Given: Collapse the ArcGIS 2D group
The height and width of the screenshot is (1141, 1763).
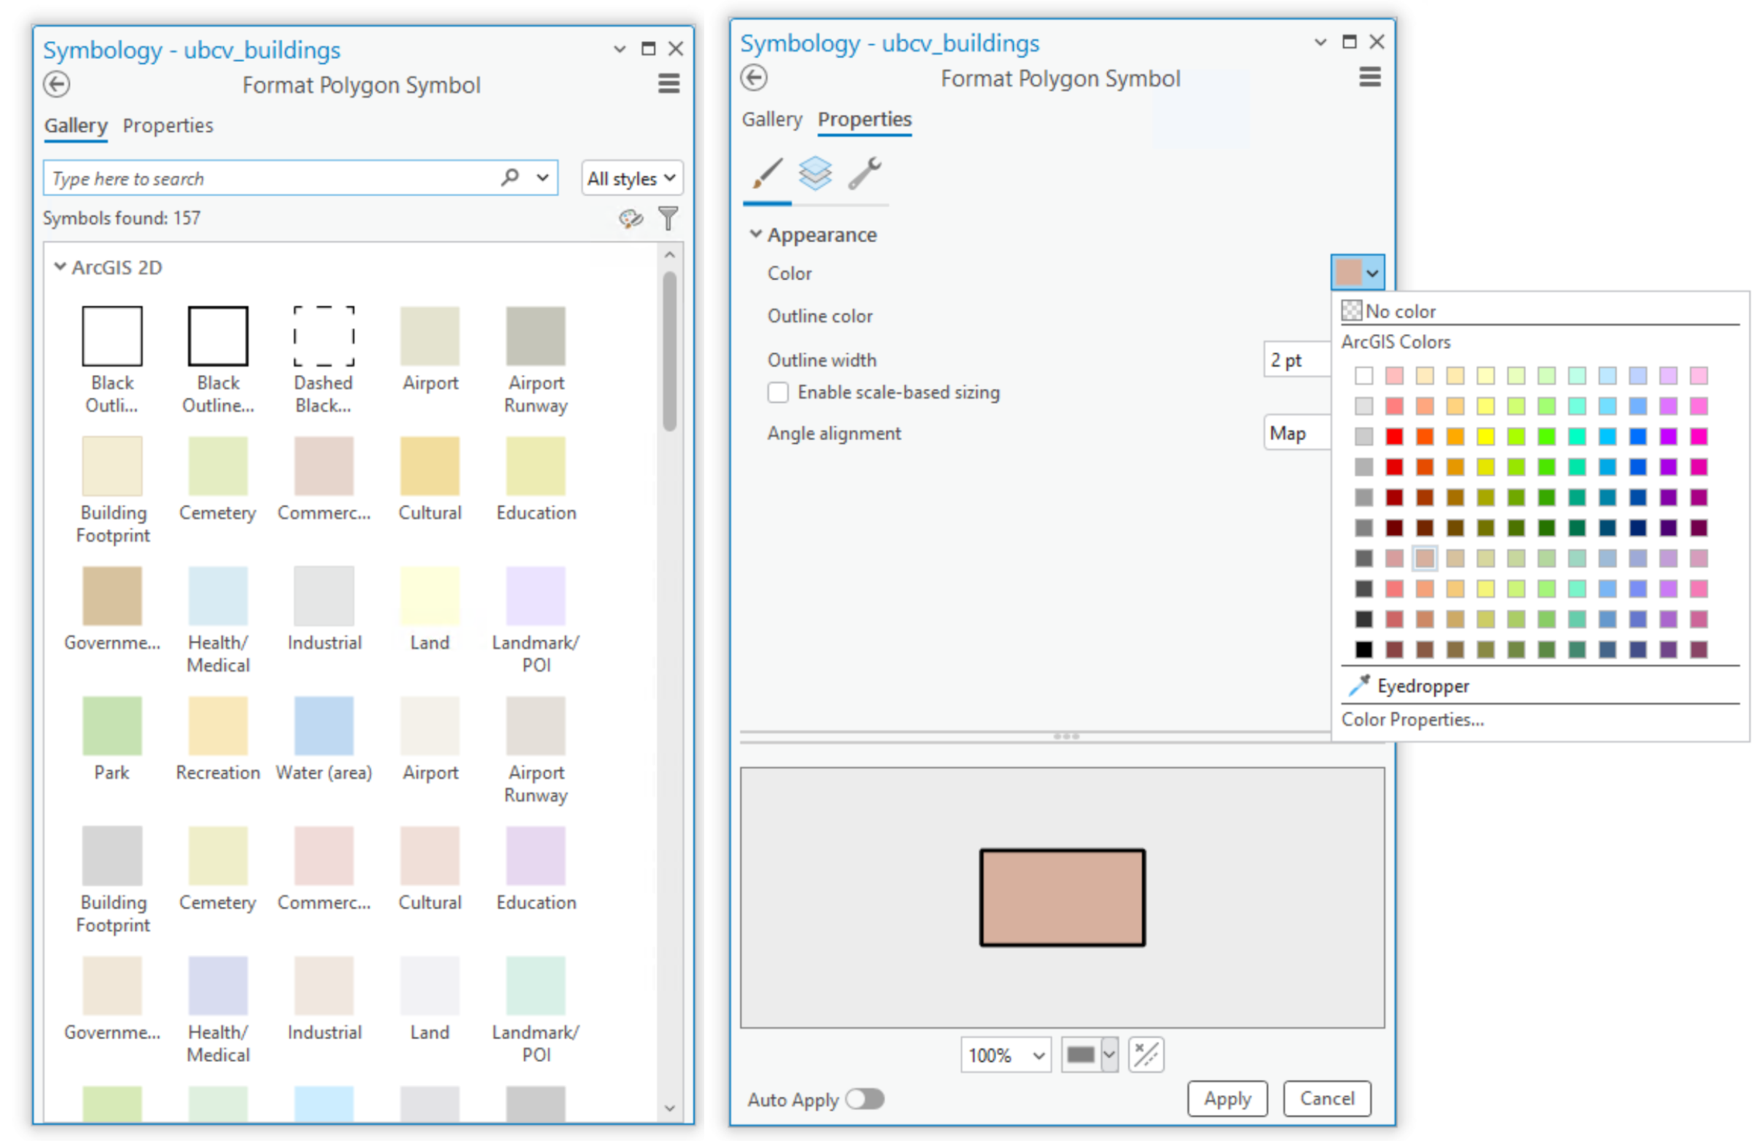Looking at the screenshot, I should coord(60,267).
